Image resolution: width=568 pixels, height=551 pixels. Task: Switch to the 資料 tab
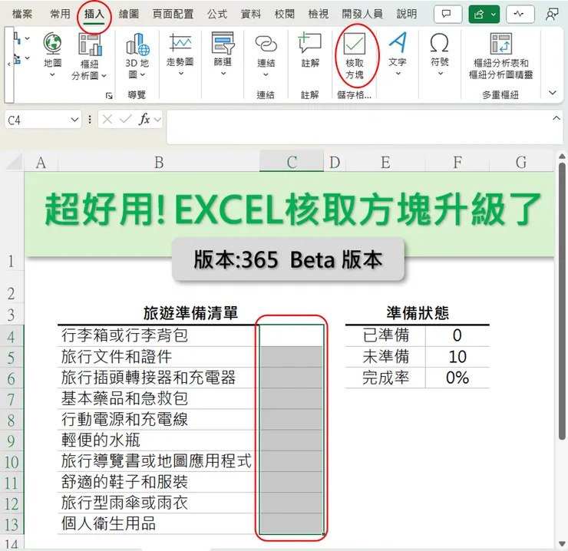tap(251, 14)
